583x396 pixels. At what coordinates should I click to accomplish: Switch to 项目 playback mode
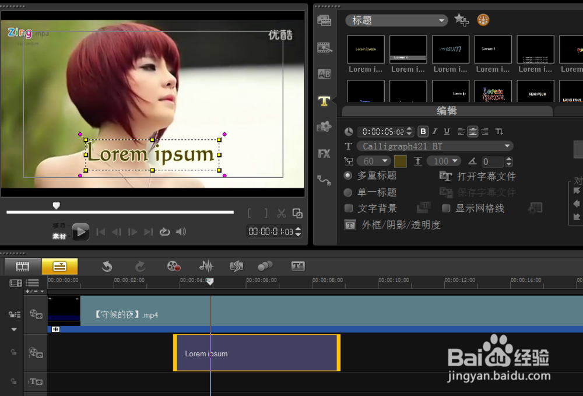59,225
